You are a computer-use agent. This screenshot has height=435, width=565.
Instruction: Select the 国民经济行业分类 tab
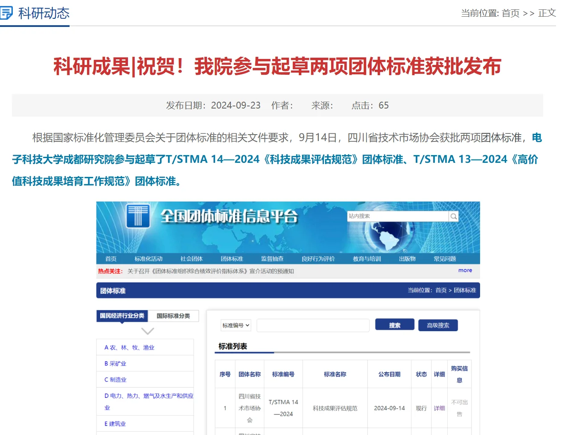(x=122, y=316)
